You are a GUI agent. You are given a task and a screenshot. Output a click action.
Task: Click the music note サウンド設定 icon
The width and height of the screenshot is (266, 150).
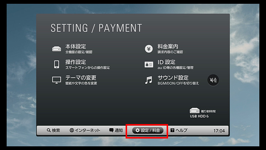point(149,80)
